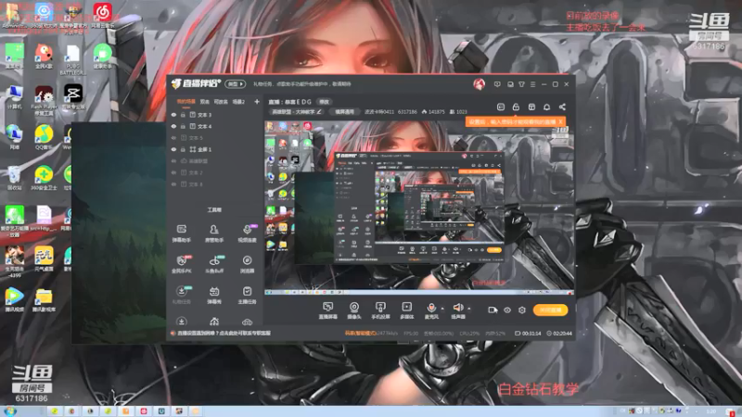Open the 视频连麦 tool with microphone icon
This screenshot has height=417, width=742.
coord(247,234)
